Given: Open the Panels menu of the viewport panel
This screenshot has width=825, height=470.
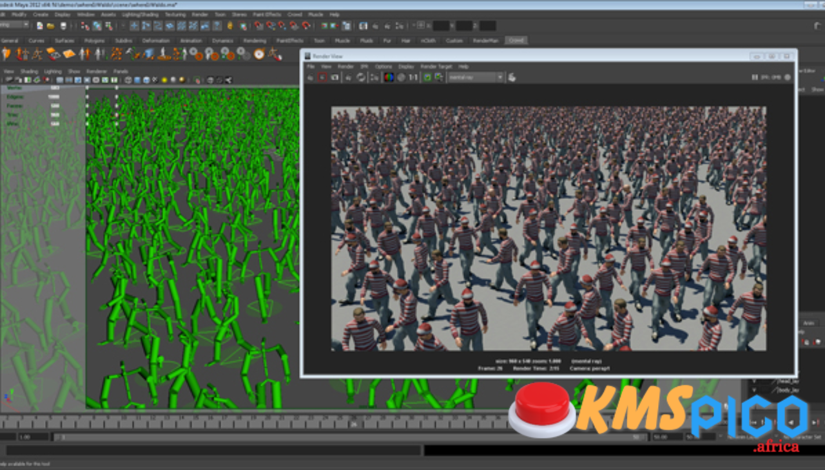Looking at the screenshot, I should point(121,71).
